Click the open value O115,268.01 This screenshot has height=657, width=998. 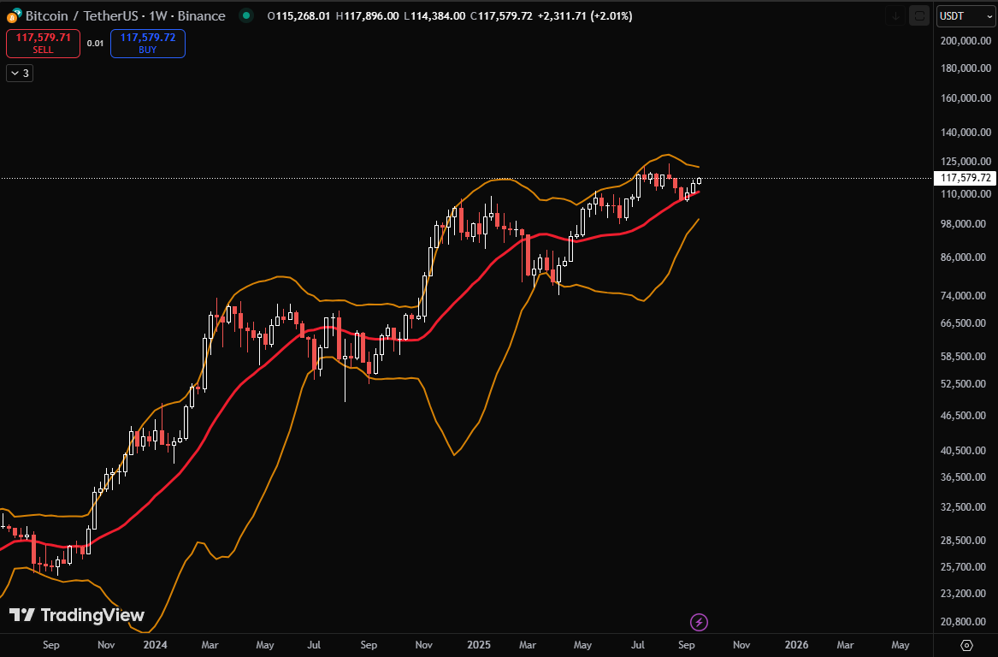point(298,16)
